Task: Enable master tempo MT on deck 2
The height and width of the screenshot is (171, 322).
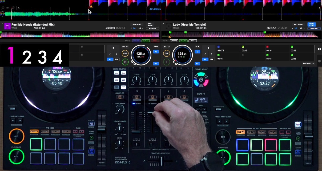Action: pyautogui.click(x=198, y=64)
